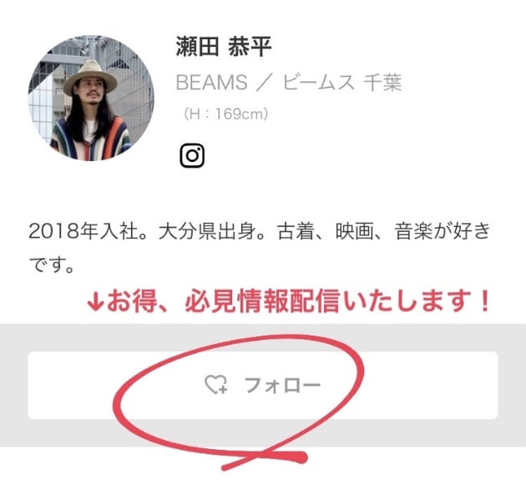Viewport: 526px width, 480px height.
Task: Click the slash between BEAMS and ビームス
Action: point(265,83)
